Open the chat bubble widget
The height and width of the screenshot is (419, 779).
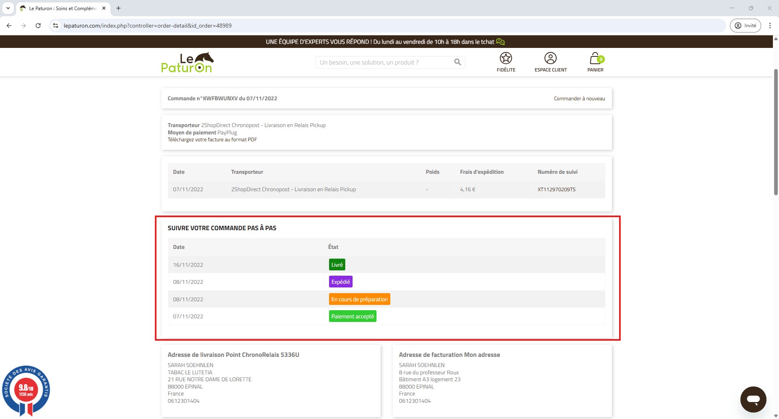click(x=753, y=399)
